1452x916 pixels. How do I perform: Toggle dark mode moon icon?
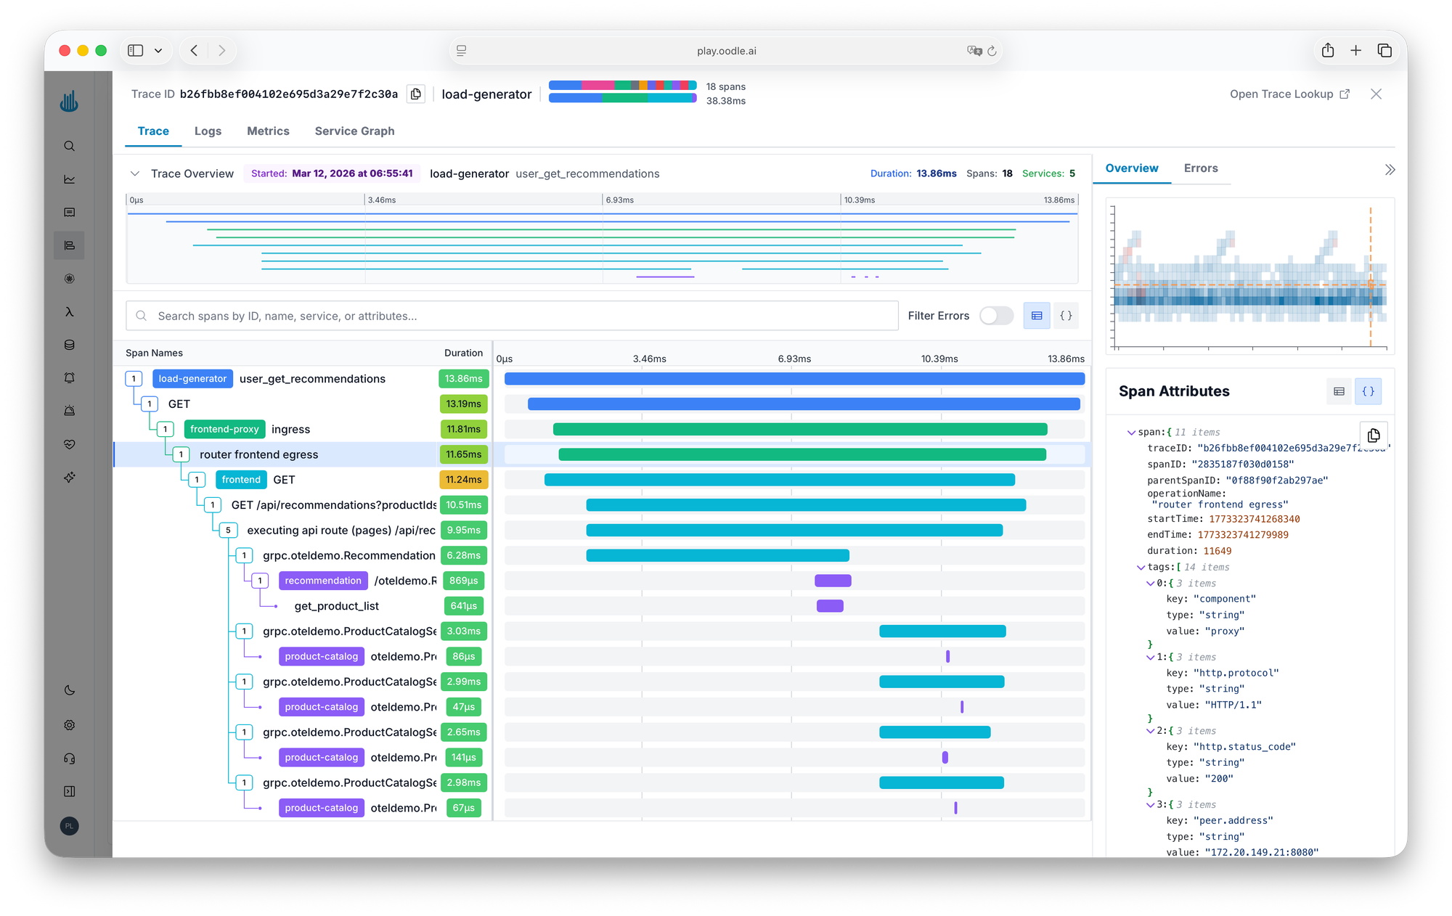[x=70, y=690]
